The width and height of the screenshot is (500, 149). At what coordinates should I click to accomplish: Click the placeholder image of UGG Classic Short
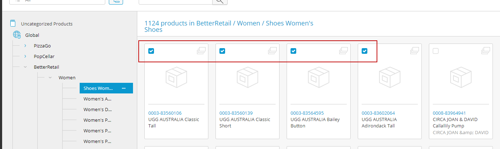248,77
